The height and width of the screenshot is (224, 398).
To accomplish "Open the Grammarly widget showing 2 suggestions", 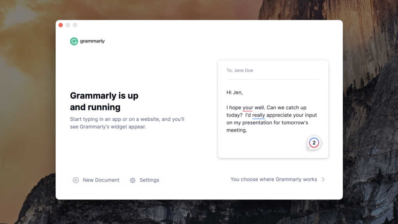I will [314, 143].
